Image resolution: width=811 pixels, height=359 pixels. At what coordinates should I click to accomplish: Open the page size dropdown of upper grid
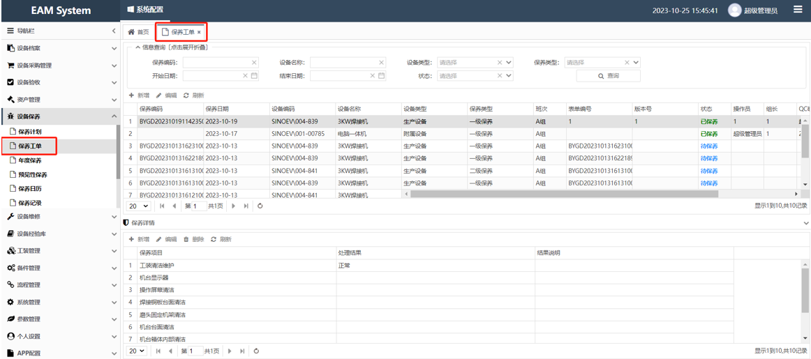click(x=138, y=206)
